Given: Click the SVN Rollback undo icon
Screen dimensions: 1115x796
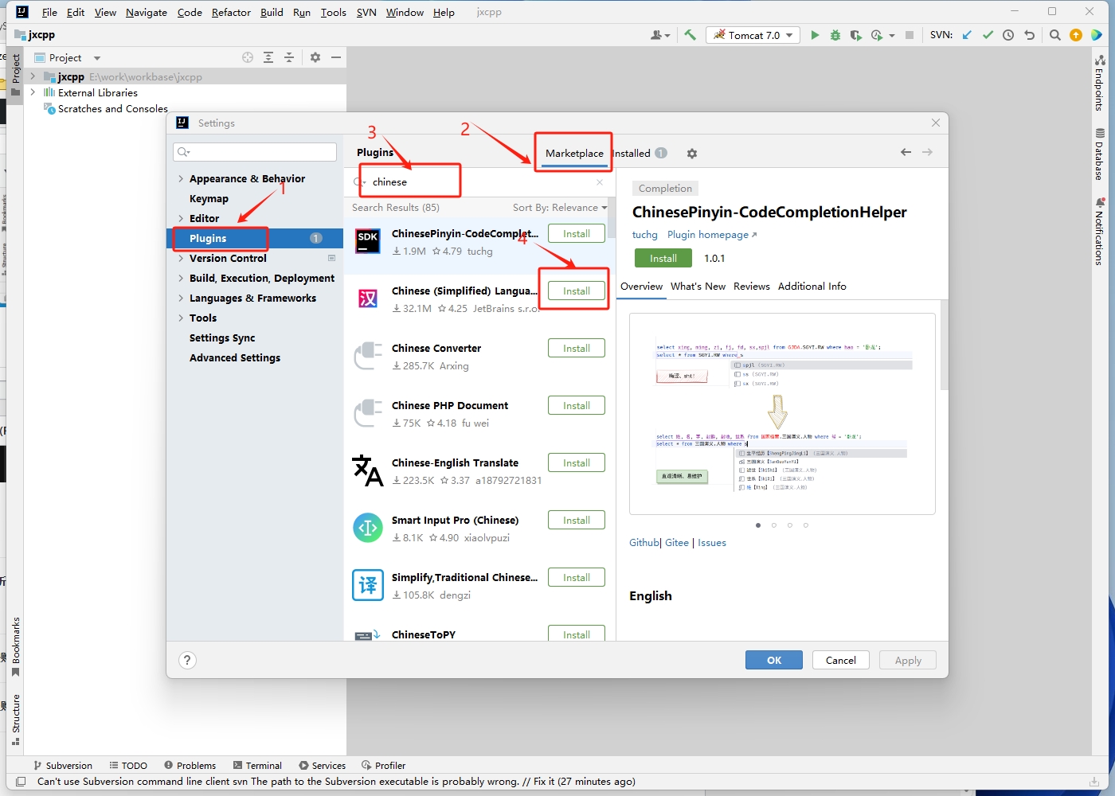Looking at the screenshot, I should (1029, 35).
